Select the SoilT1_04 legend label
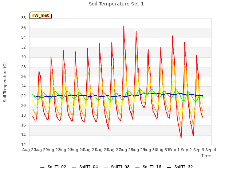Screen dimensions: 233x174 point(88,167)
